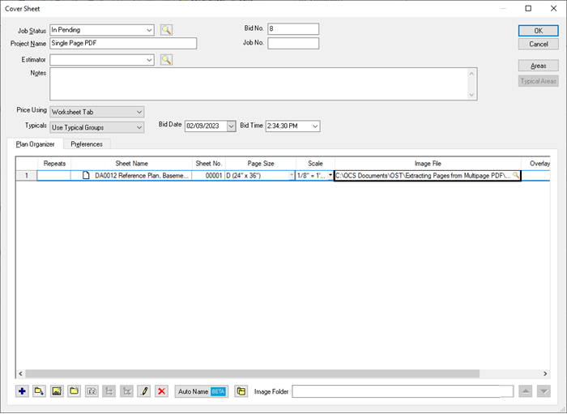567x414 pixels.
Task: Switch to the Preferences tab
Action: coord(87,144)
